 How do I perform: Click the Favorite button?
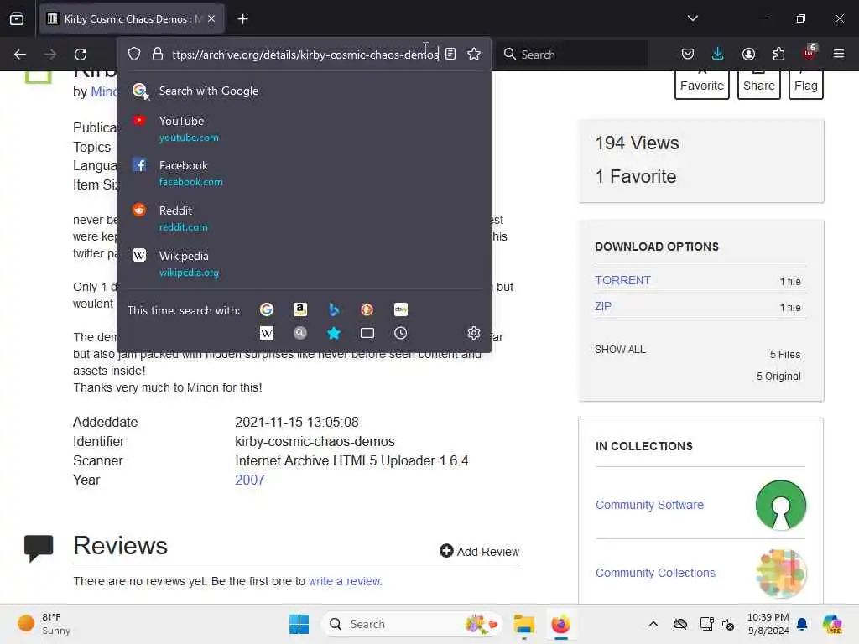[x=702, y=85]
